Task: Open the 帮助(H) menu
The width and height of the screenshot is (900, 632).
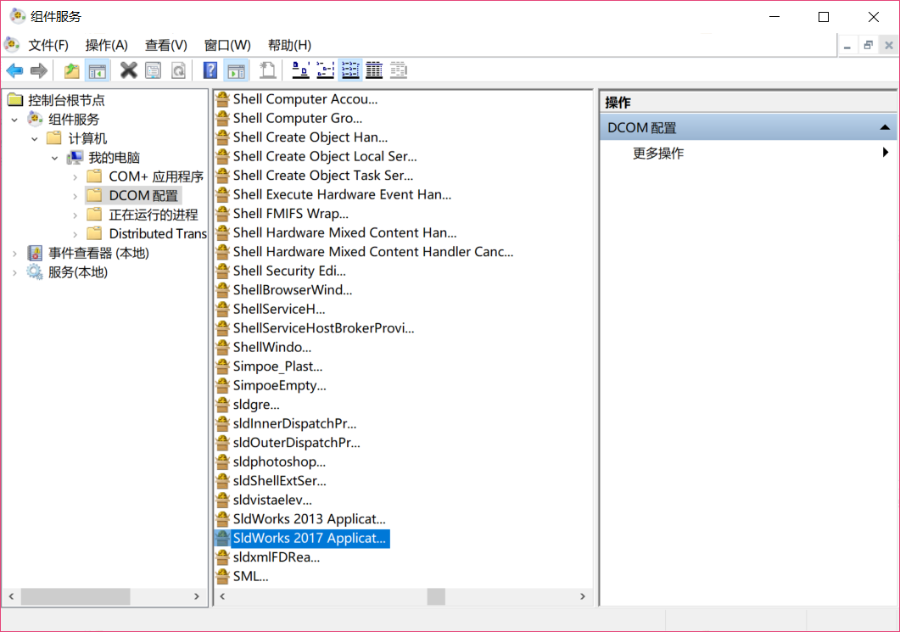Action: (x=289, y=45)
